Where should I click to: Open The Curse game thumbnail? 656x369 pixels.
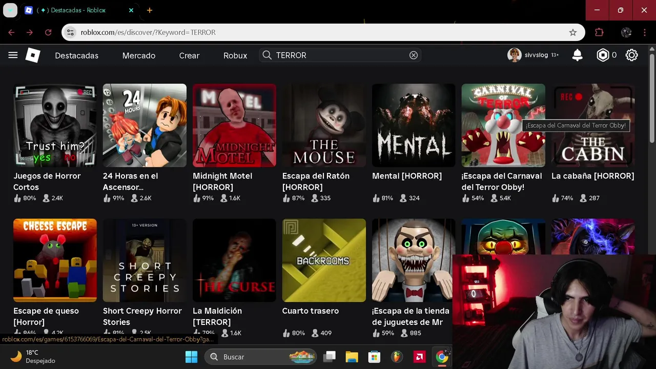(x=234, y=260)
